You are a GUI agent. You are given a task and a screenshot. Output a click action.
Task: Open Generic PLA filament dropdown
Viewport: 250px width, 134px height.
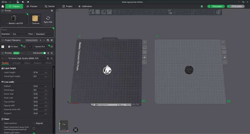point(41,47)
